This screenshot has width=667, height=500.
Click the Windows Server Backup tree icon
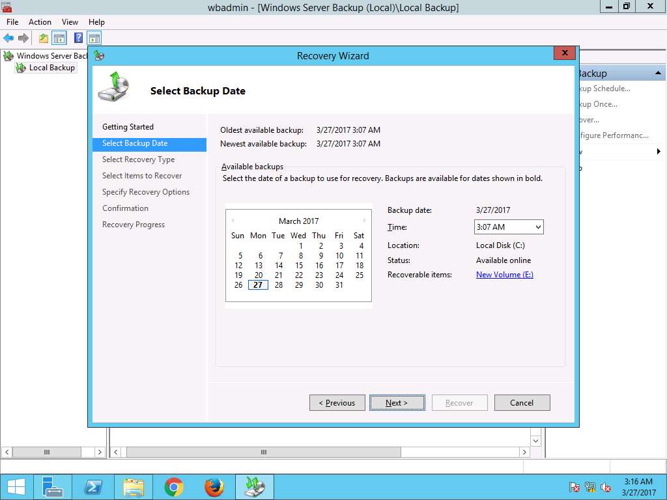tap(8, 56)
